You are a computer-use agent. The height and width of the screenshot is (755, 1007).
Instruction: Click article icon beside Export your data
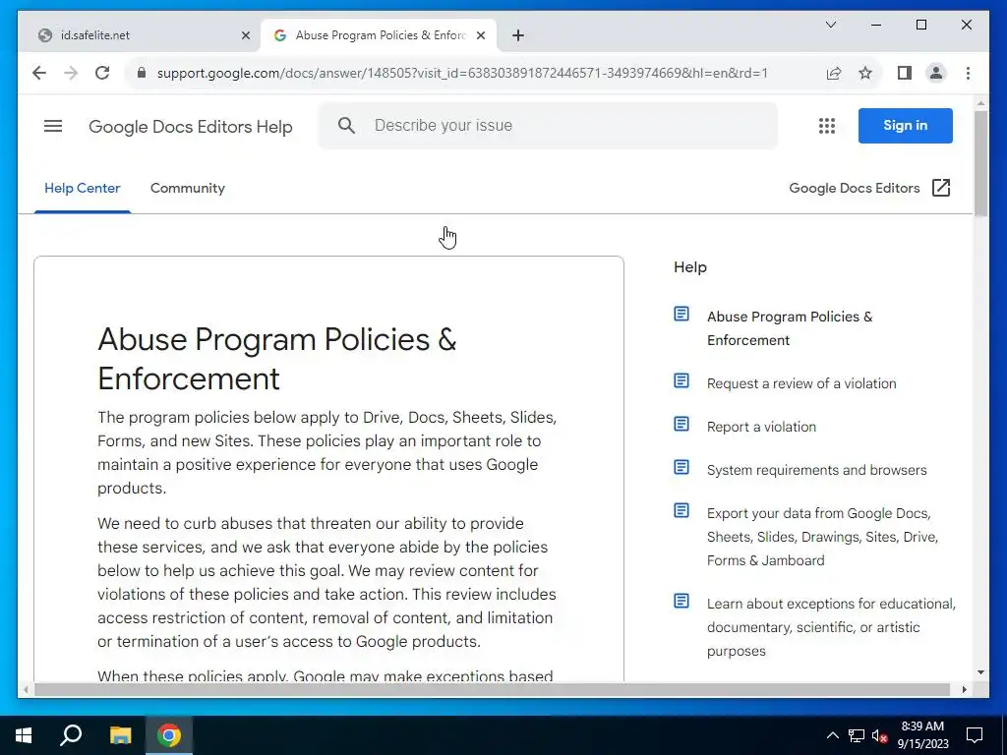pyautogui.click(x=681, y=510)
